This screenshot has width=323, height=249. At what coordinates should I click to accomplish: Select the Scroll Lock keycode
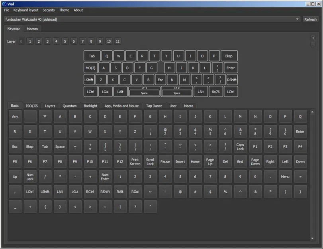point(150,161)
